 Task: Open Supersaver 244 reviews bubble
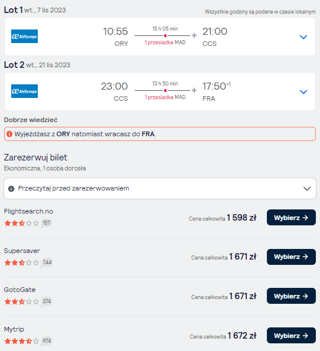point(47,263)
